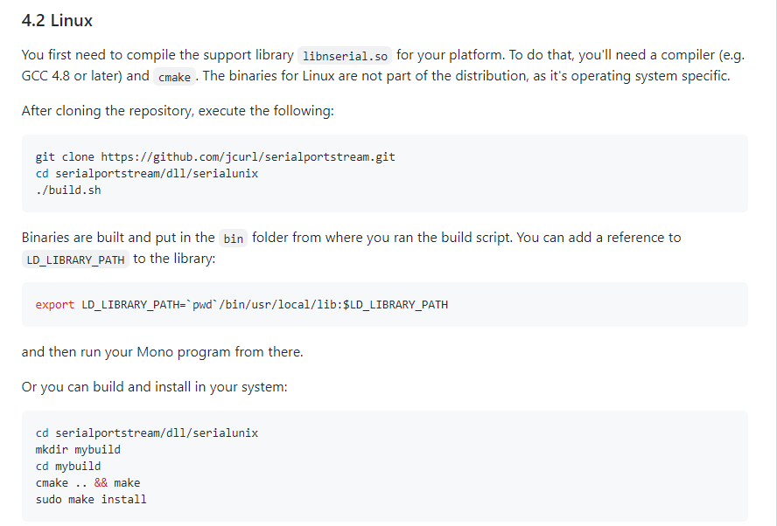
Task: Click the "Or you can build and install" text
Action: [x=154, y=386]
